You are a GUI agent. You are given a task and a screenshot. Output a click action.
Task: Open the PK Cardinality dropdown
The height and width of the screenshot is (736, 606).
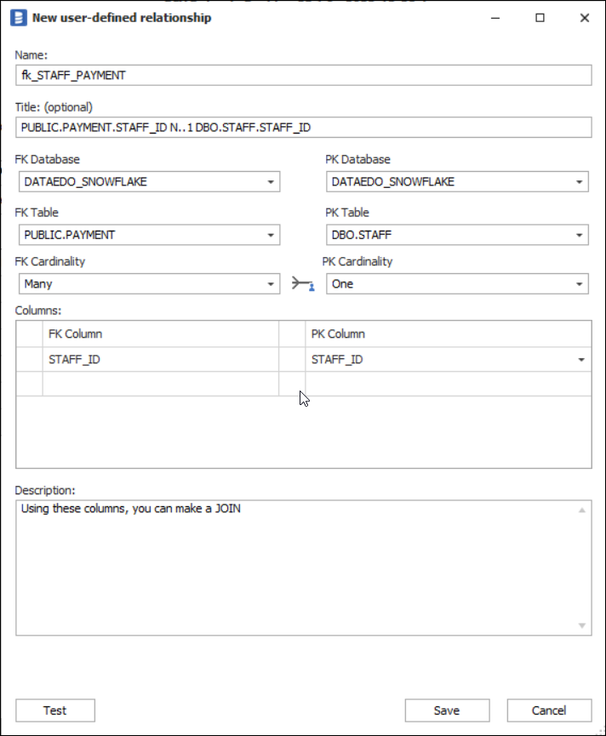(x=579, y=284)
